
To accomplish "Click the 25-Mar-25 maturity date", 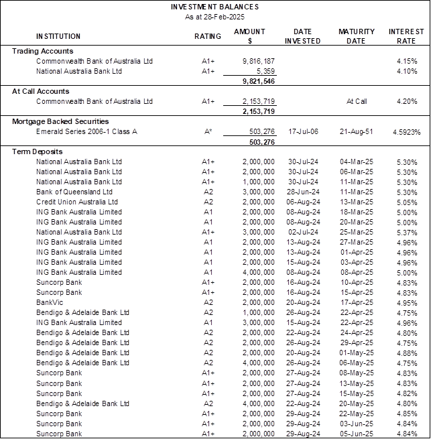I will 357,233.
